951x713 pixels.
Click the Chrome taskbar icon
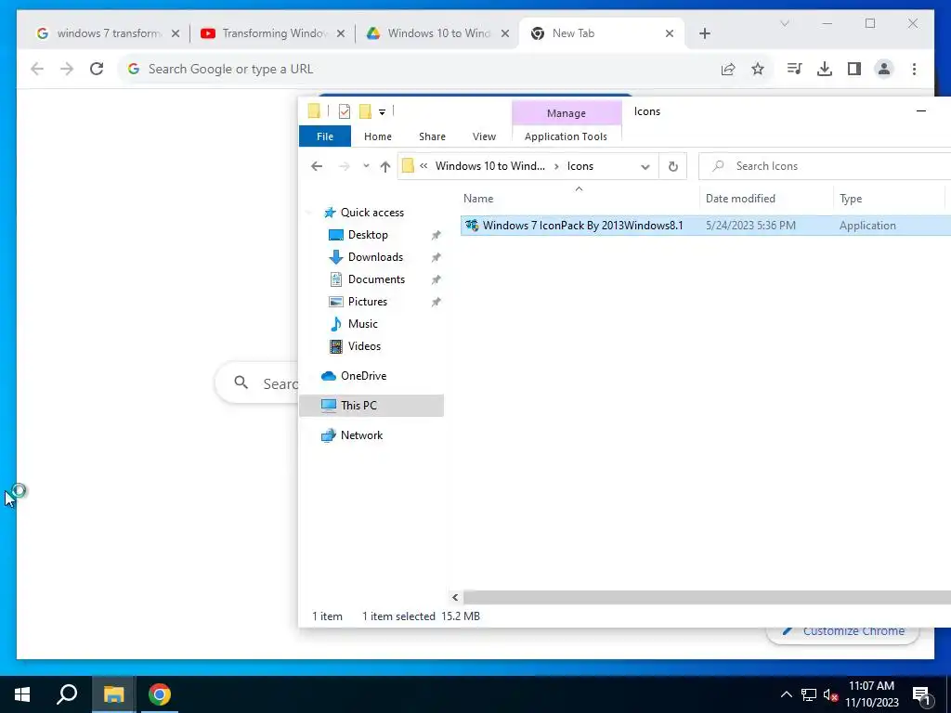(x=159, y=694)
